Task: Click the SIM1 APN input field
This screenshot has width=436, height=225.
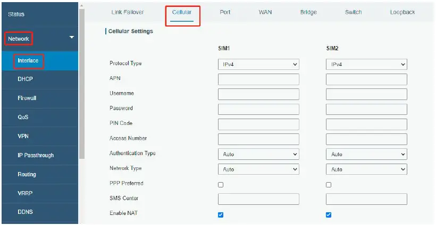Action: (258, 79)
